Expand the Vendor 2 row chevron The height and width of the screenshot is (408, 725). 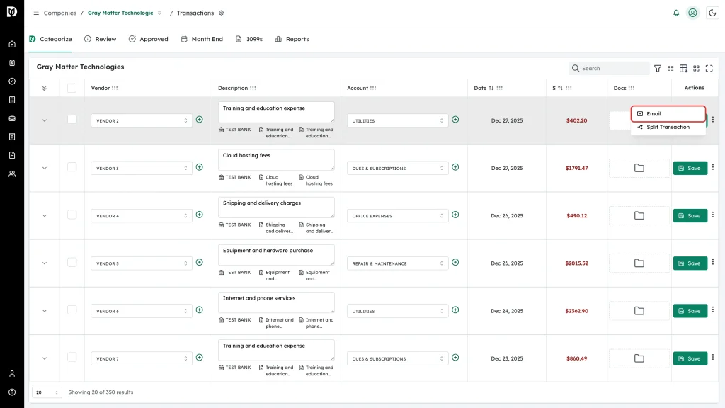tap(45, 120)
